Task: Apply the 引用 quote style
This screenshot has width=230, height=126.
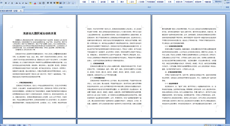Action: pos(170,2)
